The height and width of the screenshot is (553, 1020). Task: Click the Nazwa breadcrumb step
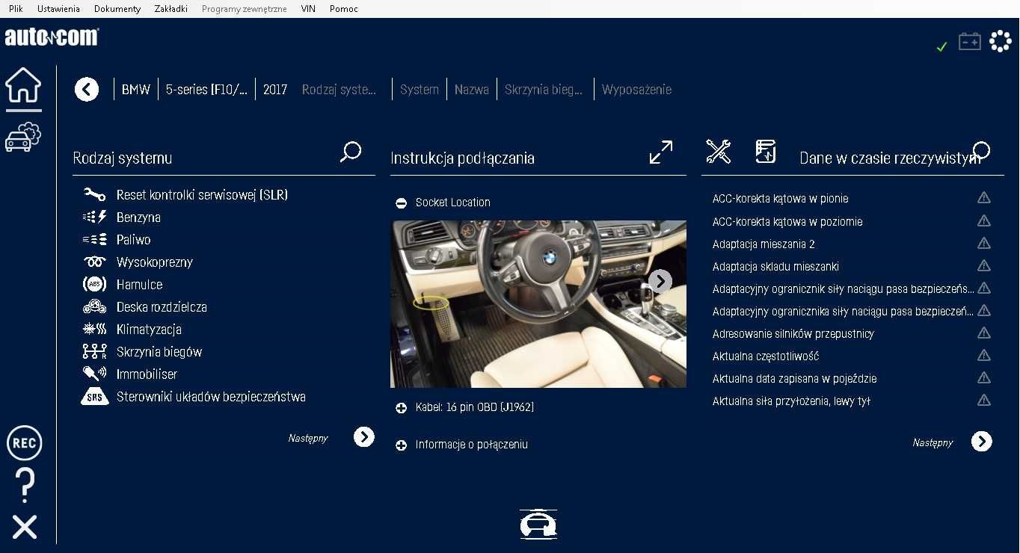pos(472,90)
